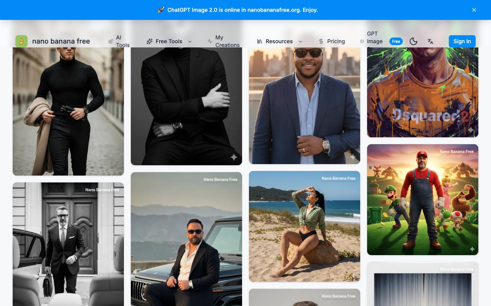491x306 pixels.
Task: Click the banana logo icon
Action: 21,41
